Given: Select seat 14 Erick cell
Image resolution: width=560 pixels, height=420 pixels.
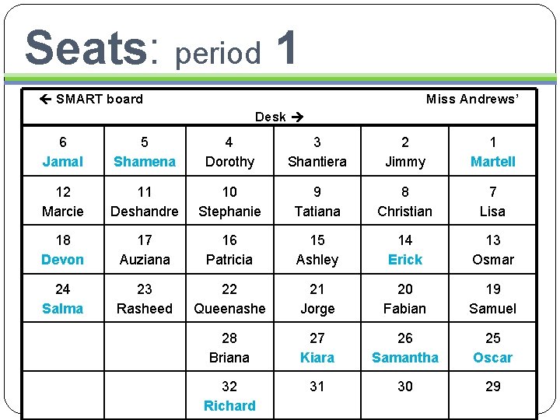Looking at the screenshot, I should [x=405, y=250].
